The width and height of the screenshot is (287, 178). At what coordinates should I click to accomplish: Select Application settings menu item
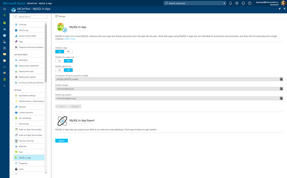[27, 96]
